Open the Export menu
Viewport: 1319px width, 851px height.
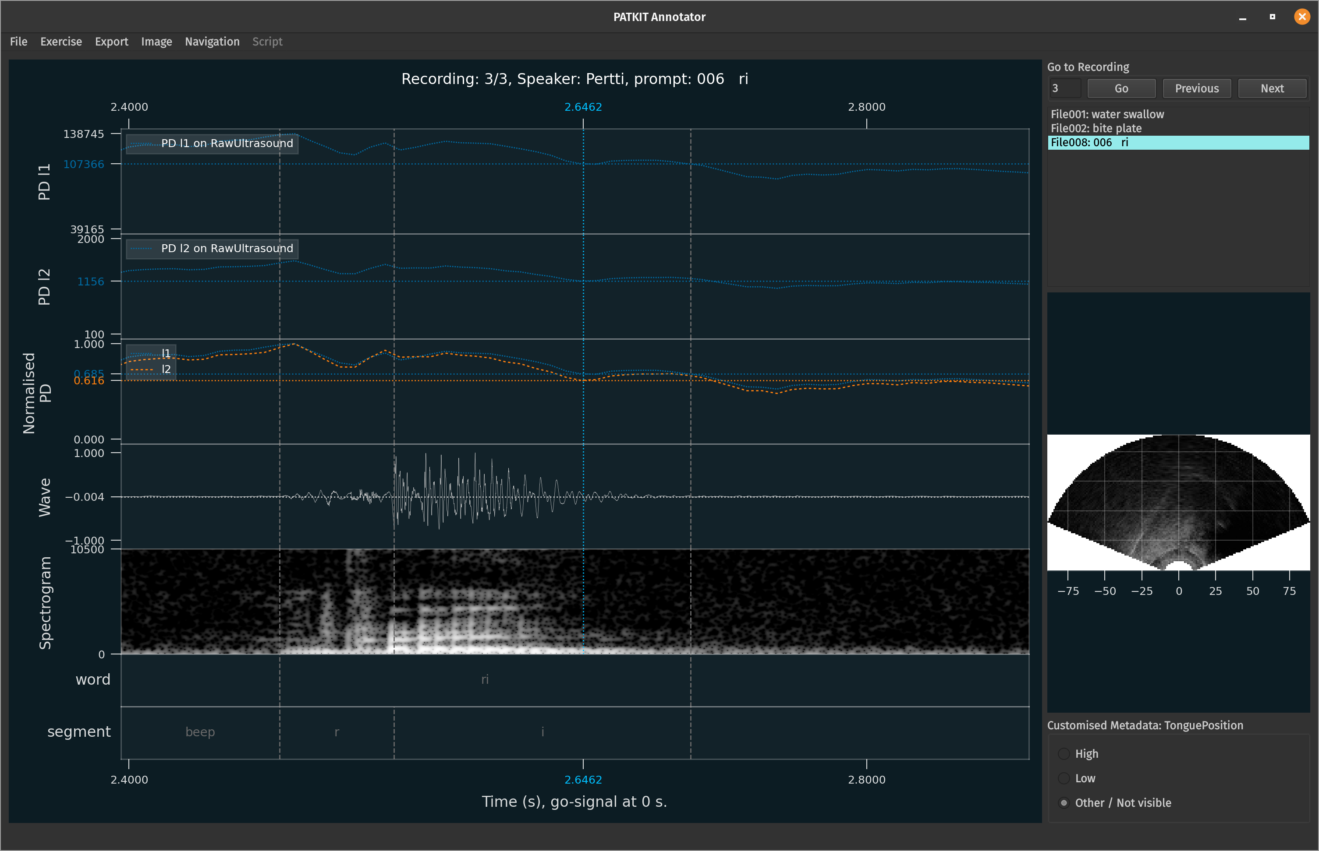111,42
